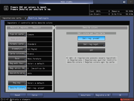Screen dimensions: 134x101
Task: Click the empty Nome profilo value field
Action: click(x=39, y=39)
